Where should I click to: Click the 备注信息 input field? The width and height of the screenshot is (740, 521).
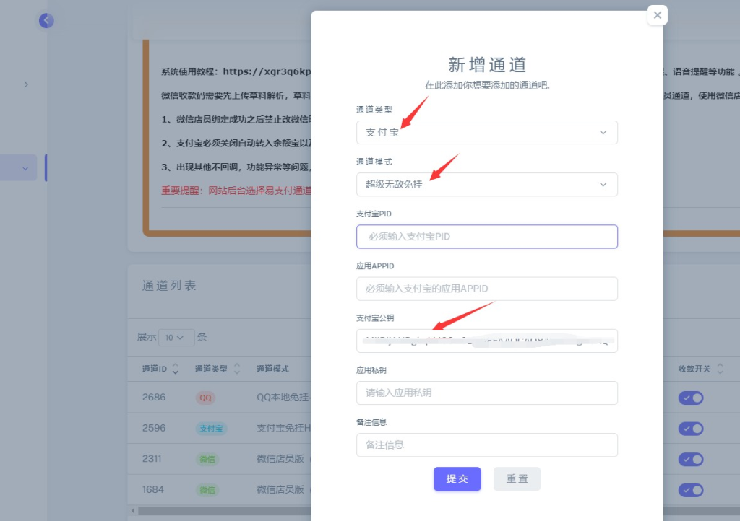point(486,445)
